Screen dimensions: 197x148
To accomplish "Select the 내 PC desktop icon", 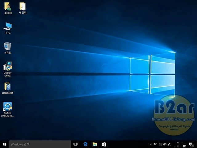I will 7,26.
